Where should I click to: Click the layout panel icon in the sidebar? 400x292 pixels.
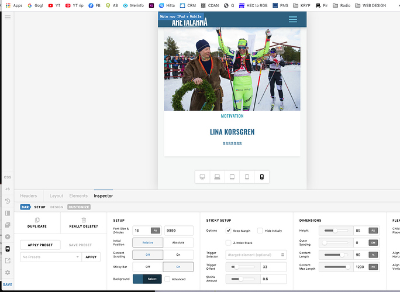(8, 213)
